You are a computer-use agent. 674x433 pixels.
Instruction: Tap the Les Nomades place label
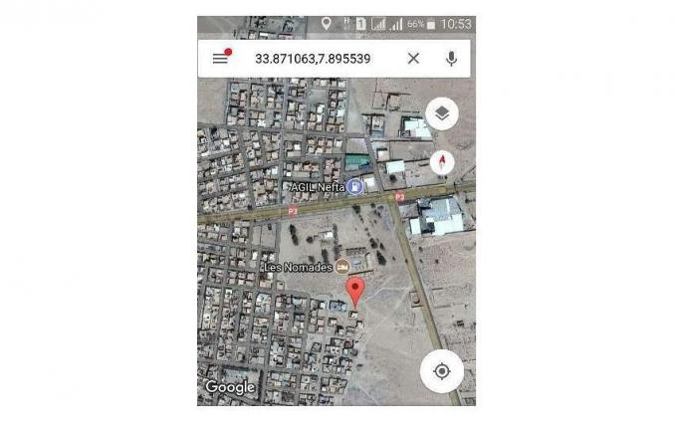point(299,267)
